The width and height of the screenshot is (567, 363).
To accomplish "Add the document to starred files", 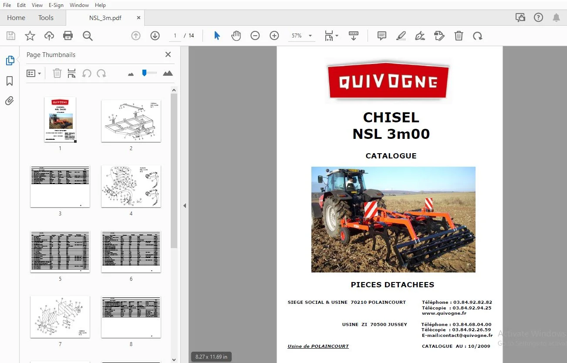I will point(30,36).
